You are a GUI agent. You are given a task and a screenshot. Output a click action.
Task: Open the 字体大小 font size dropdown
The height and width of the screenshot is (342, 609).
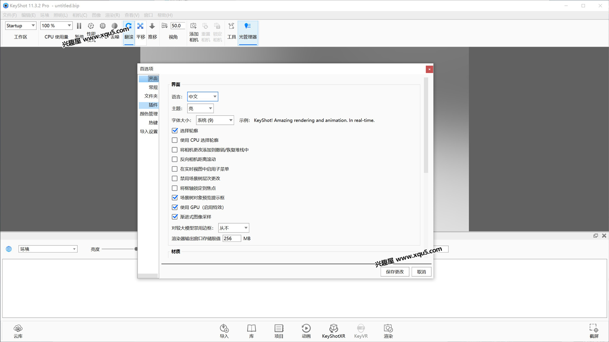tap(215, 120)
